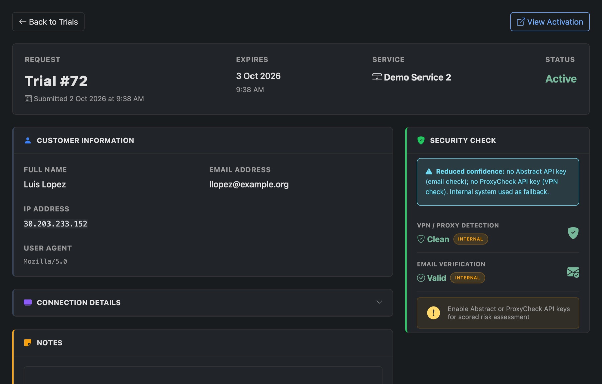
Task: Click the orange sticky note icon in Notes
Action: 28,343
